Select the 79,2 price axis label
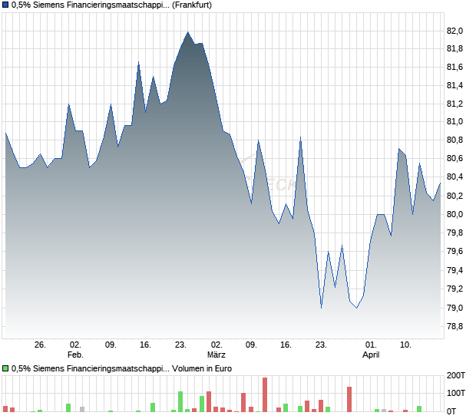 click(x=455, y=289)
